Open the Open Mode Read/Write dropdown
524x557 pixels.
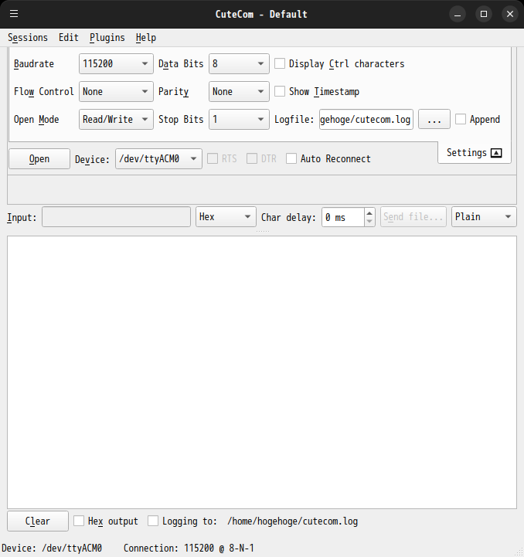click(x=116, y=119)
